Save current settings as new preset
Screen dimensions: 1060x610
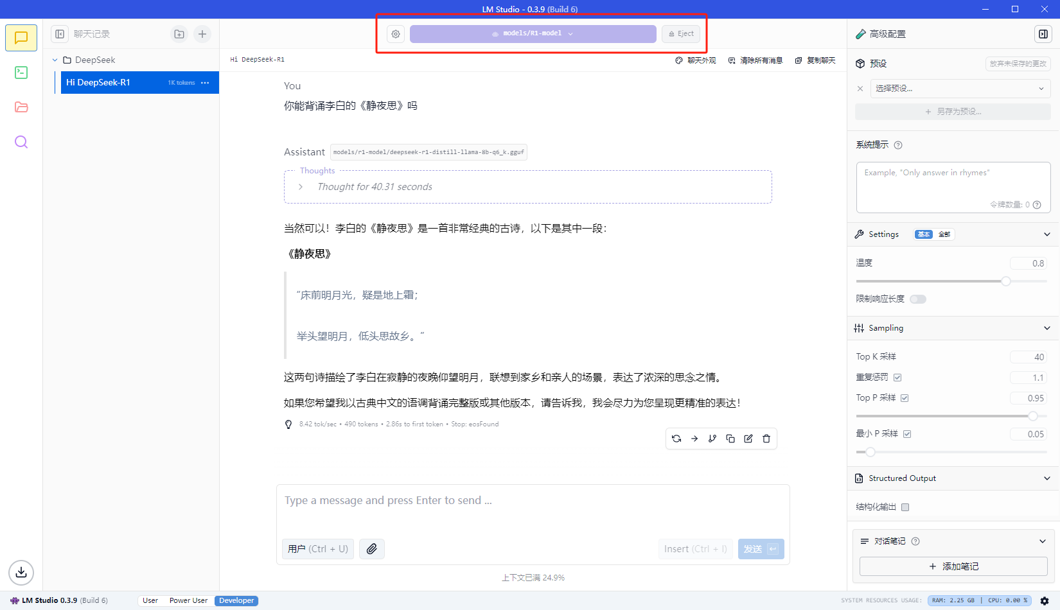953,112
